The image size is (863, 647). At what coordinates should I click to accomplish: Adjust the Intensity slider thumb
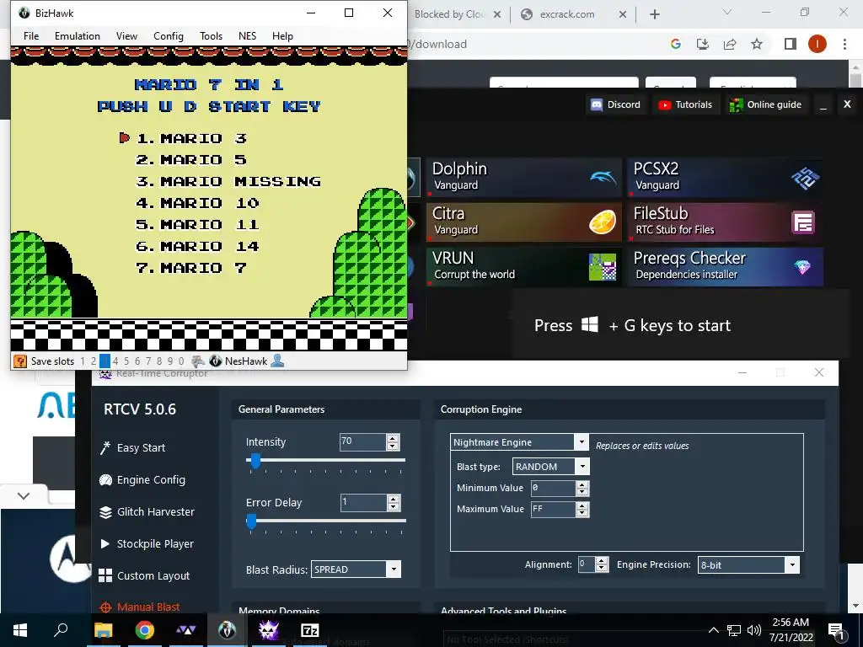tap(255, 461)
